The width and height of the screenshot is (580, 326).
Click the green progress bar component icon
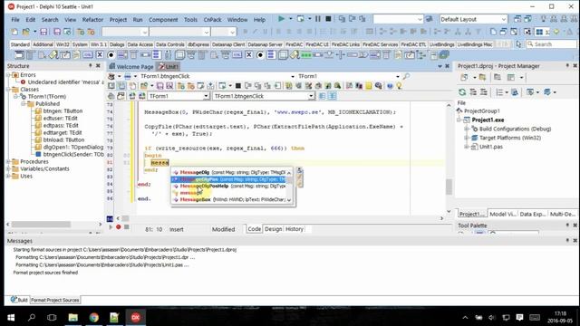306,55
